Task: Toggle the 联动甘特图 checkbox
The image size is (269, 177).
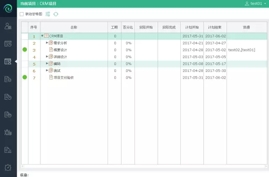Action: (21, 14)
